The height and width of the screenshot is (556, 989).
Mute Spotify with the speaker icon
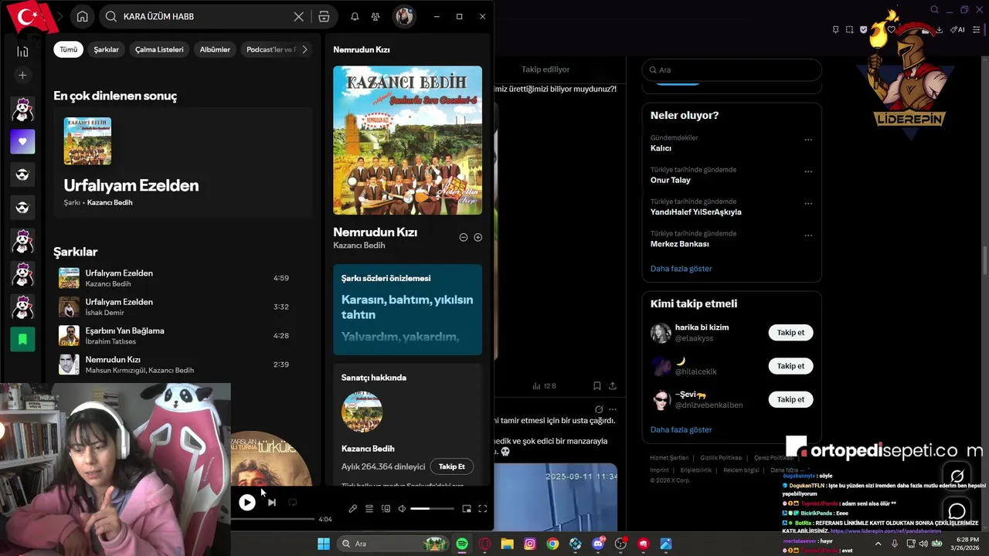pyautogui.click(x=402, y=509)
